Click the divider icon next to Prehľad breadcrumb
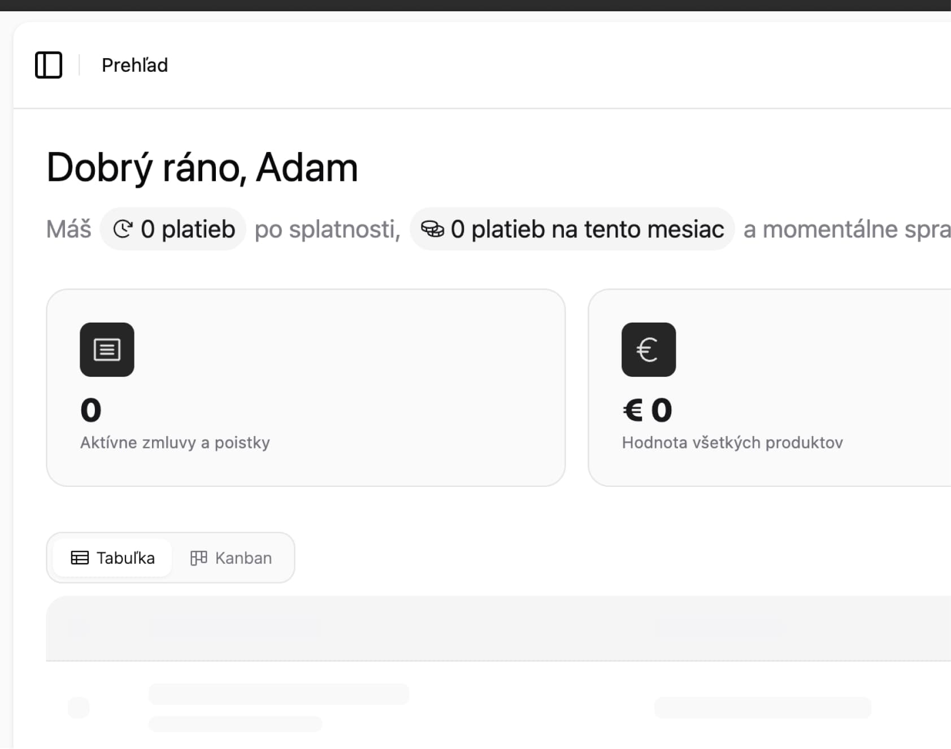The width and height of the screenshot is (951, 749). coord(79,64)
